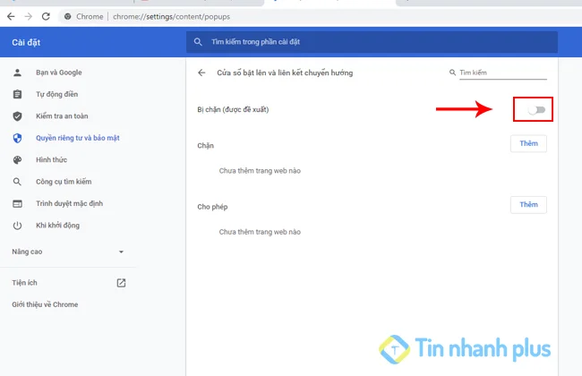This screenshot has height=376, width=582.
Task: Click the blue shield privacy icon
Action: point(17,138)
